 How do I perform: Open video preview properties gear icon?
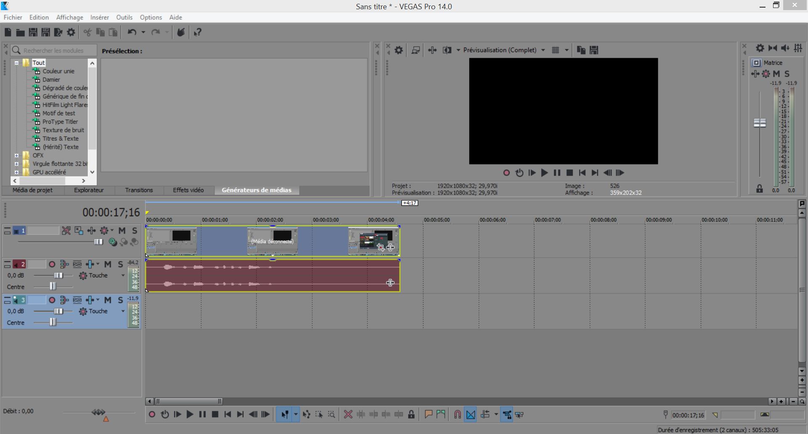point(399,50)
